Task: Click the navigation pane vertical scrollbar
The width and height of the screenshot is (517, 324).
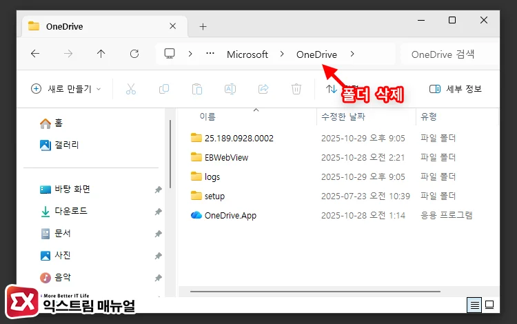Action: pos(170,154)
